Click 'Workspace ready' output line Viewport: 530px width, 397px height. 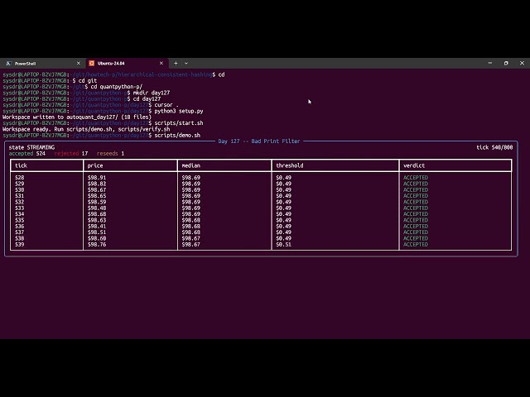[x=86, y=129]
